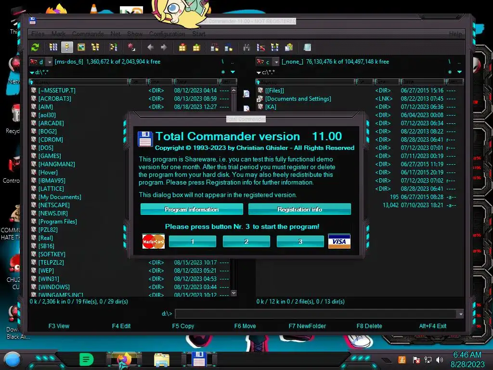Show directory tree via toolbar icon
The height and width of the screenshot is (370, 493).
coord(95,47)
